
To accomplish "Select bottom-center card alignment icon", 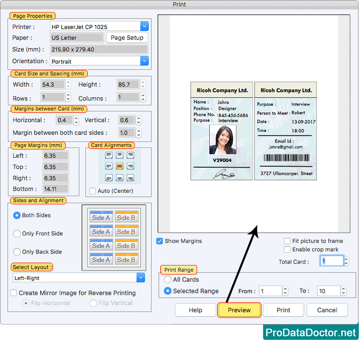I will click(120, 178).
